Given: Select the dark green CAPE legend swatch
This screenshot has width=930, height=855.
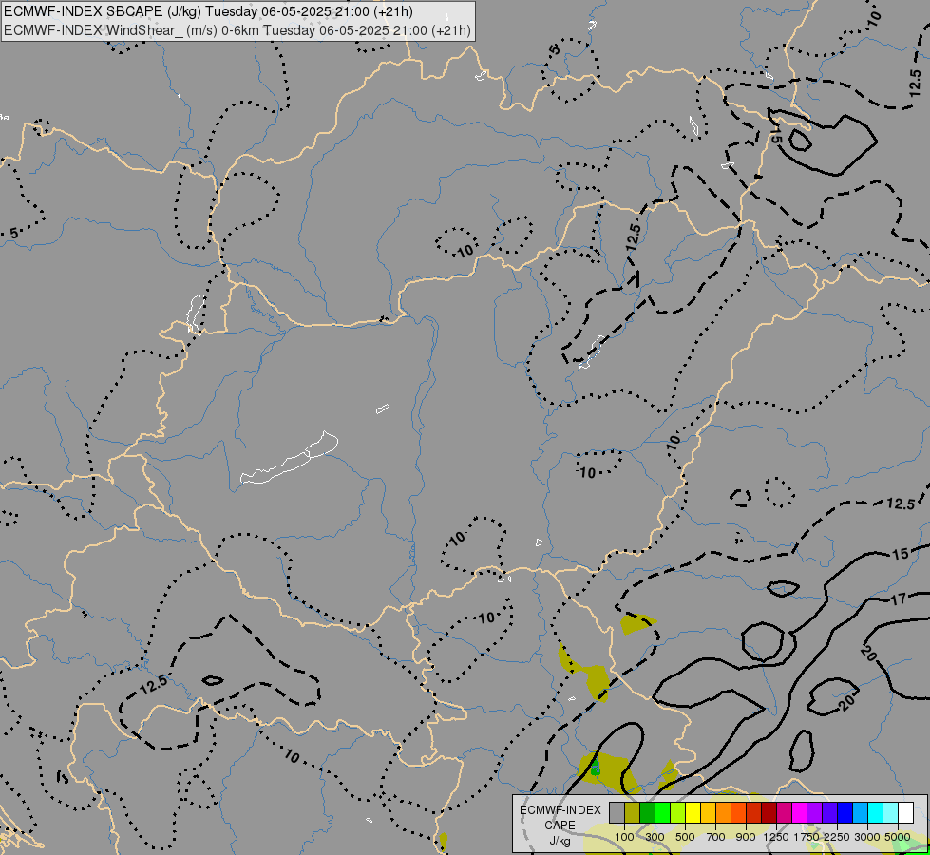Looking at the screenshot, I should pos(647,812).
